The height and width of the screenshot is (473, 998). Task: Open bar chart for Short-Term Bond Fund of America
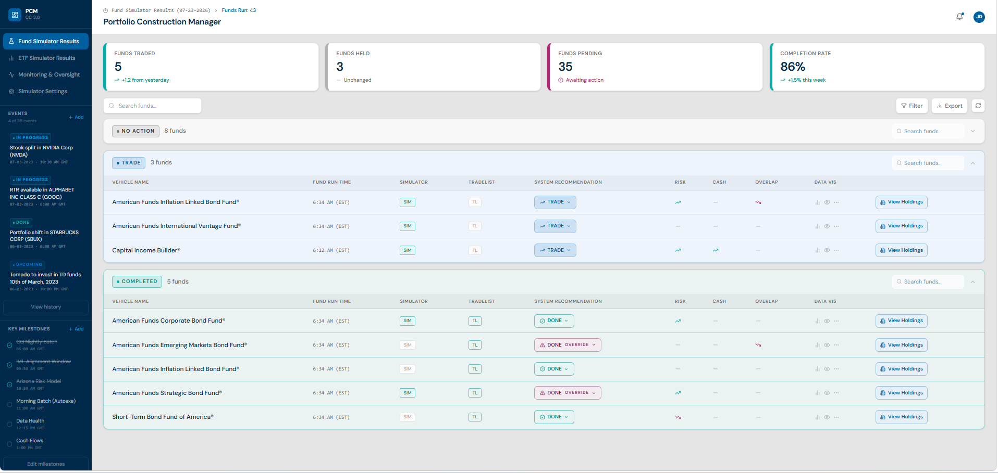tap(818, 417)
